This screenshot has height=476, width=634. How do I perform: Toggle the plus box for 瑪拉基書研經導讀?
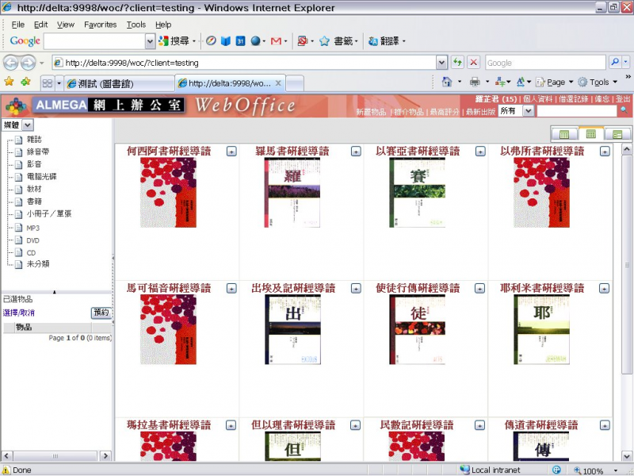coord(231,426)
